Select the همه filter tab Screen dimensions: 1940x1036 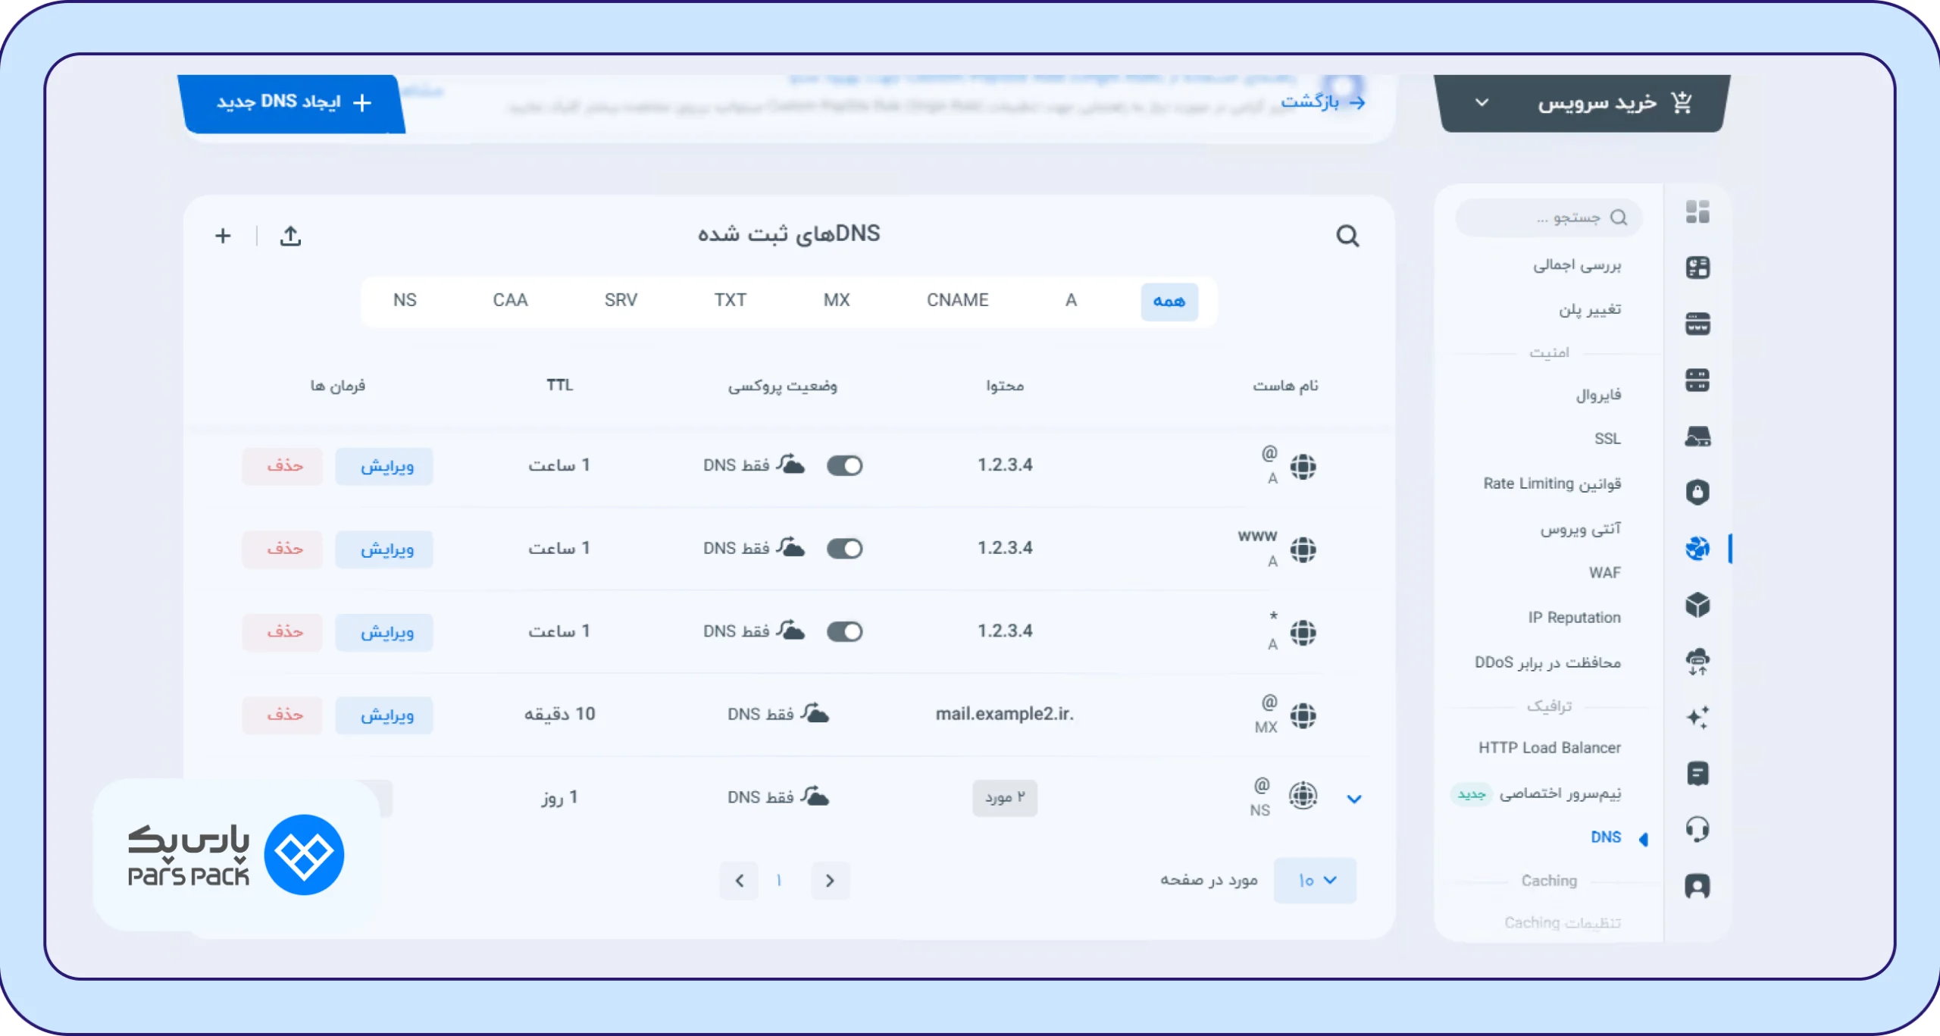1169,302
